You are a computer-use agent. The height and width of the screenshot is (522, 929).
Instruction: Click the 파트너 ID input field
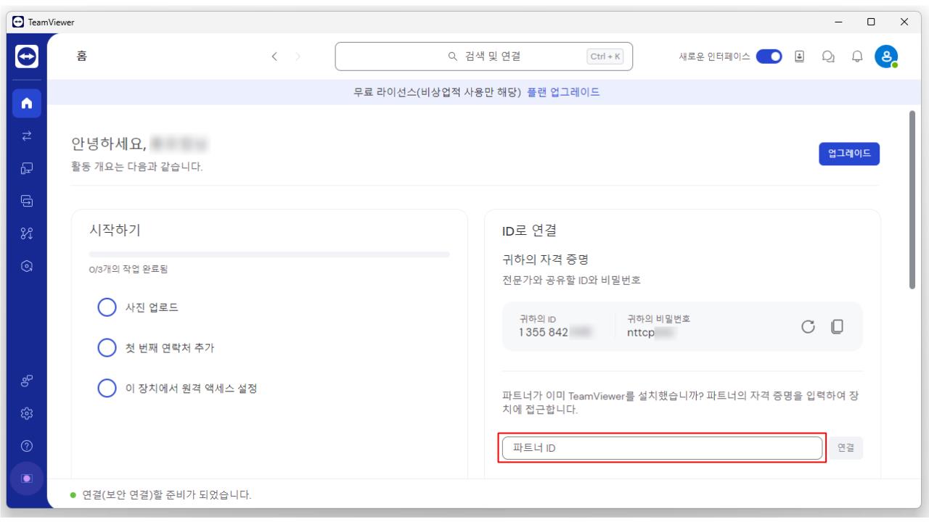point(660,447)
